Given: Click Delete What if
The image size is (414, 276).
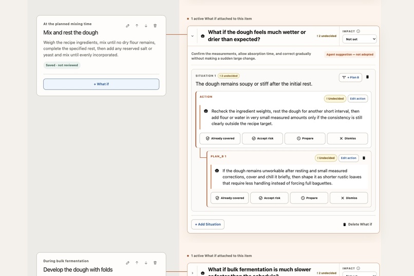Looking at the screenshot, I should point(357,224).
